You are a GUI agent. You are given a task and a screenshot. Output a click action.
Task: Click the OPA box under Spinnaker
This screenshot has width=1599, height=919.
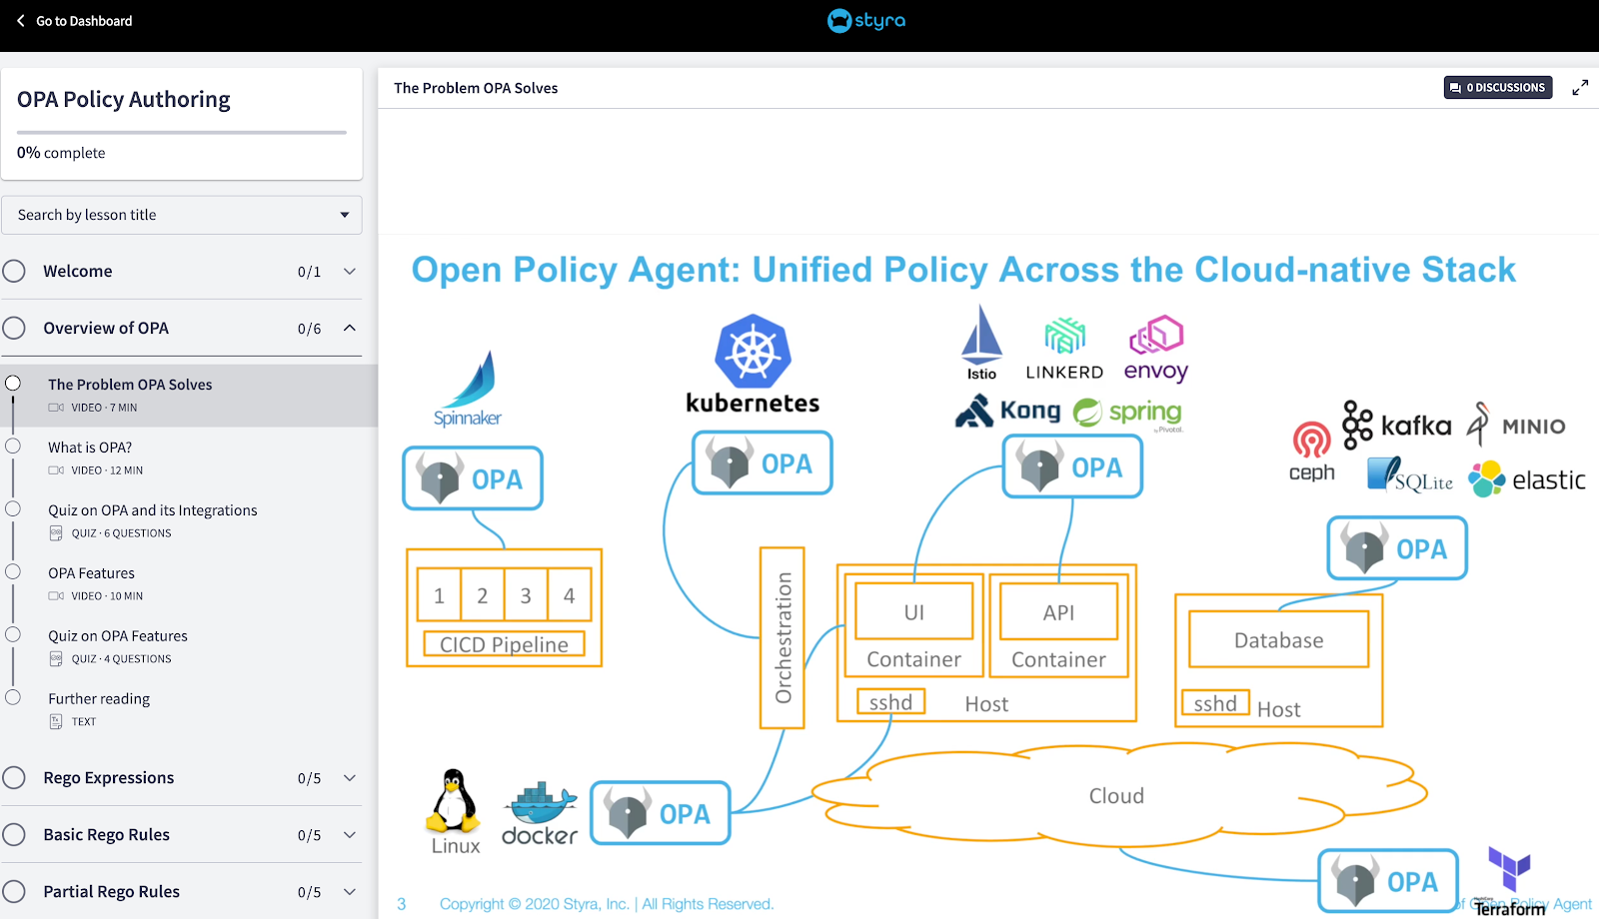[x=473, y=478]
